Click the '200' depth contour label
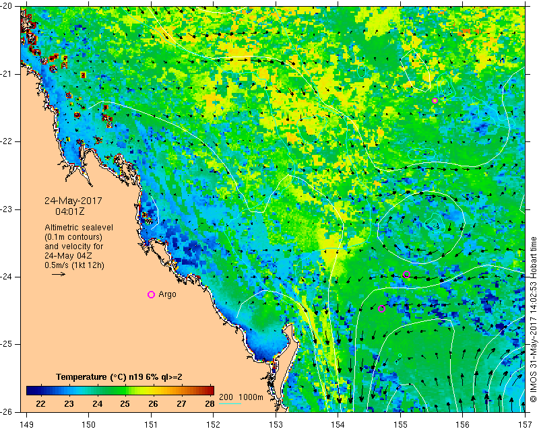Screen dimensions: 539x431 (x=226, y=397)
